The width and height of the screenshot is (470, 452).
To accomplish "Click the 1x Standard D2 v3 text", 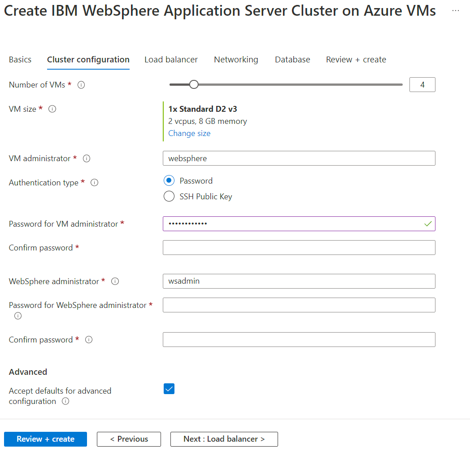I will (203, 109).
